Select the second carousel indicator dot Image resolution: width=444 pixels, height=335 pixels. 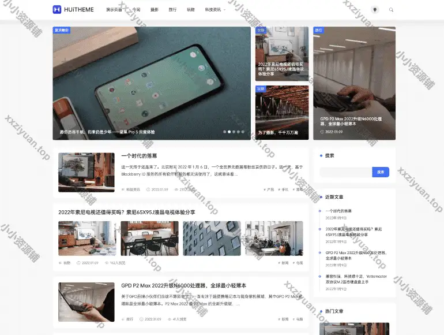click(x=229, y=132)
